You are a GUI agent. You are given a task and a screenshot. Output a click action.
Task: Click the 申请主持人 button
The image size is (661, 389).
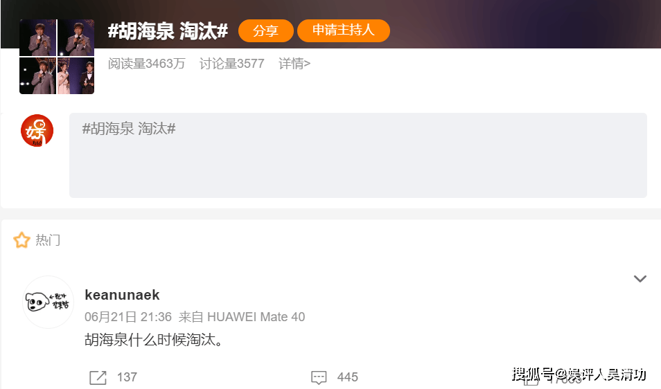click(344, 30)
